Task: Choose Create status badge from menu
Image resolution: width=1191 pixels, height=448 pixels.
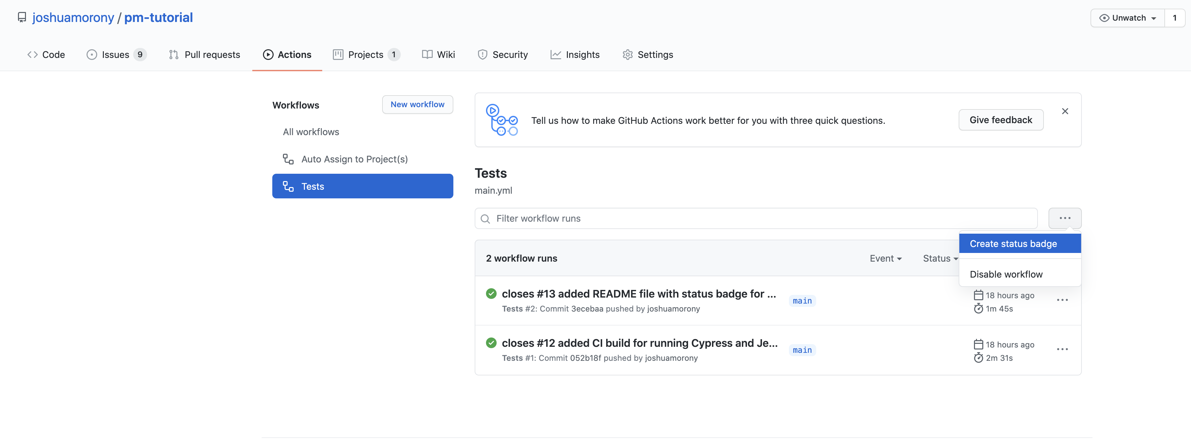Action: pyautogui.click(x=1020, y=244)
